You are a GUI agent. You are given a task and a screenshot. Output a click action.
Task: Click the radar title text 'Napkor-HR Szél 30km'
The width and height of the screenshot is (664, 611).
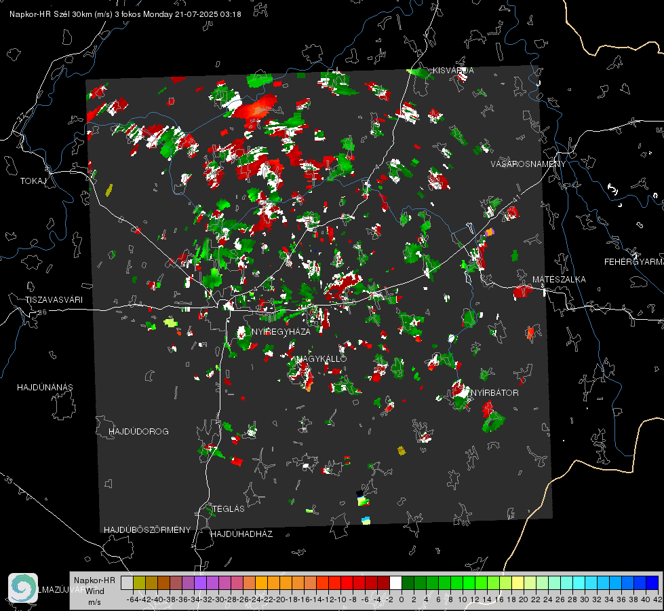(x=52, y=14)
